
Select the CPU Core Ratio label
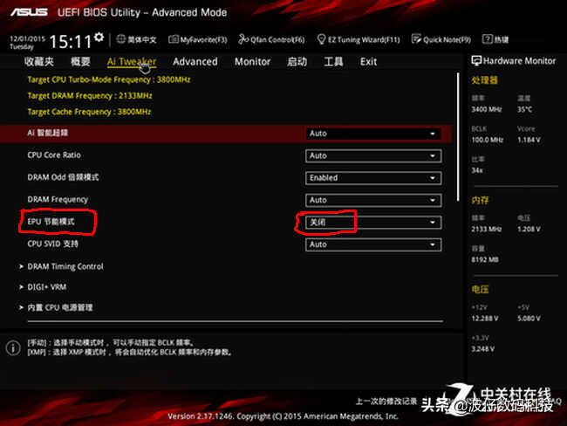pos(54,155)
